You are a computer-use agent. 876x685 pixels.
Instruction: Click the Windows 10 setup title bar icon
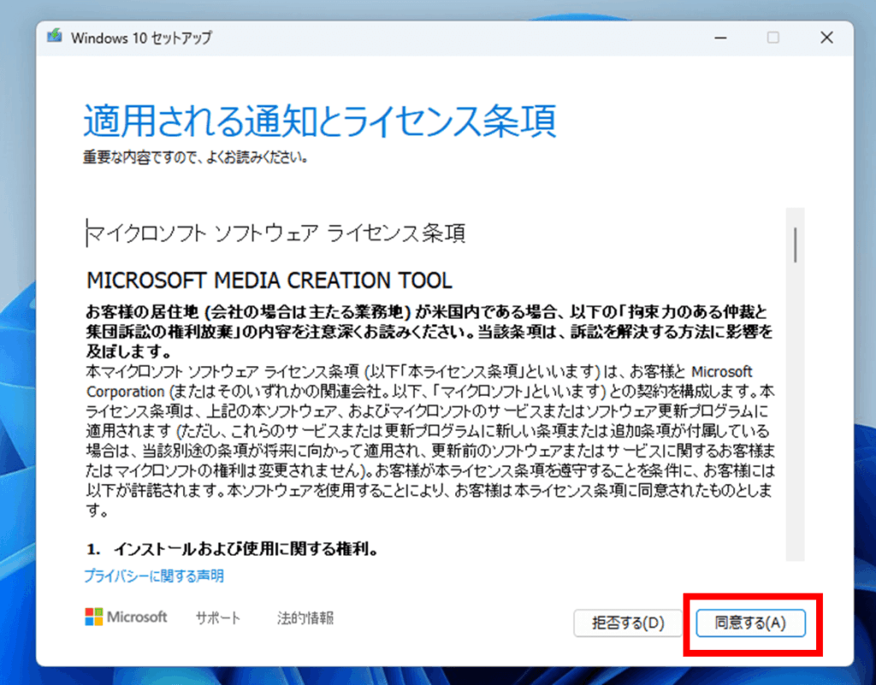coord(55,37)
